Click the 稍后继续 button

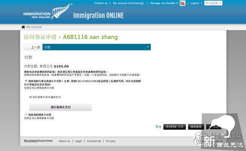pyautogui.click(x=196, y=127)
